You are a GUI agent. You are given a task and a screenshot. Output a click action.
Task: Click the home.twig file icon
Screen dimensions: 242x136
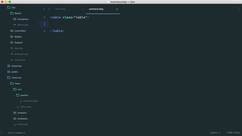click(x=15, y=125)
